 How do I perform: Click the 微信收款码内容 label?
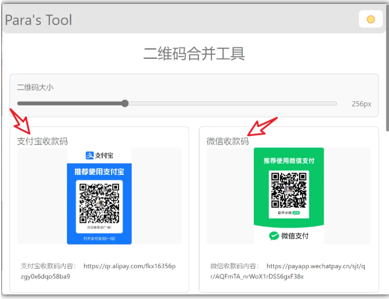[x=234, y=266]
